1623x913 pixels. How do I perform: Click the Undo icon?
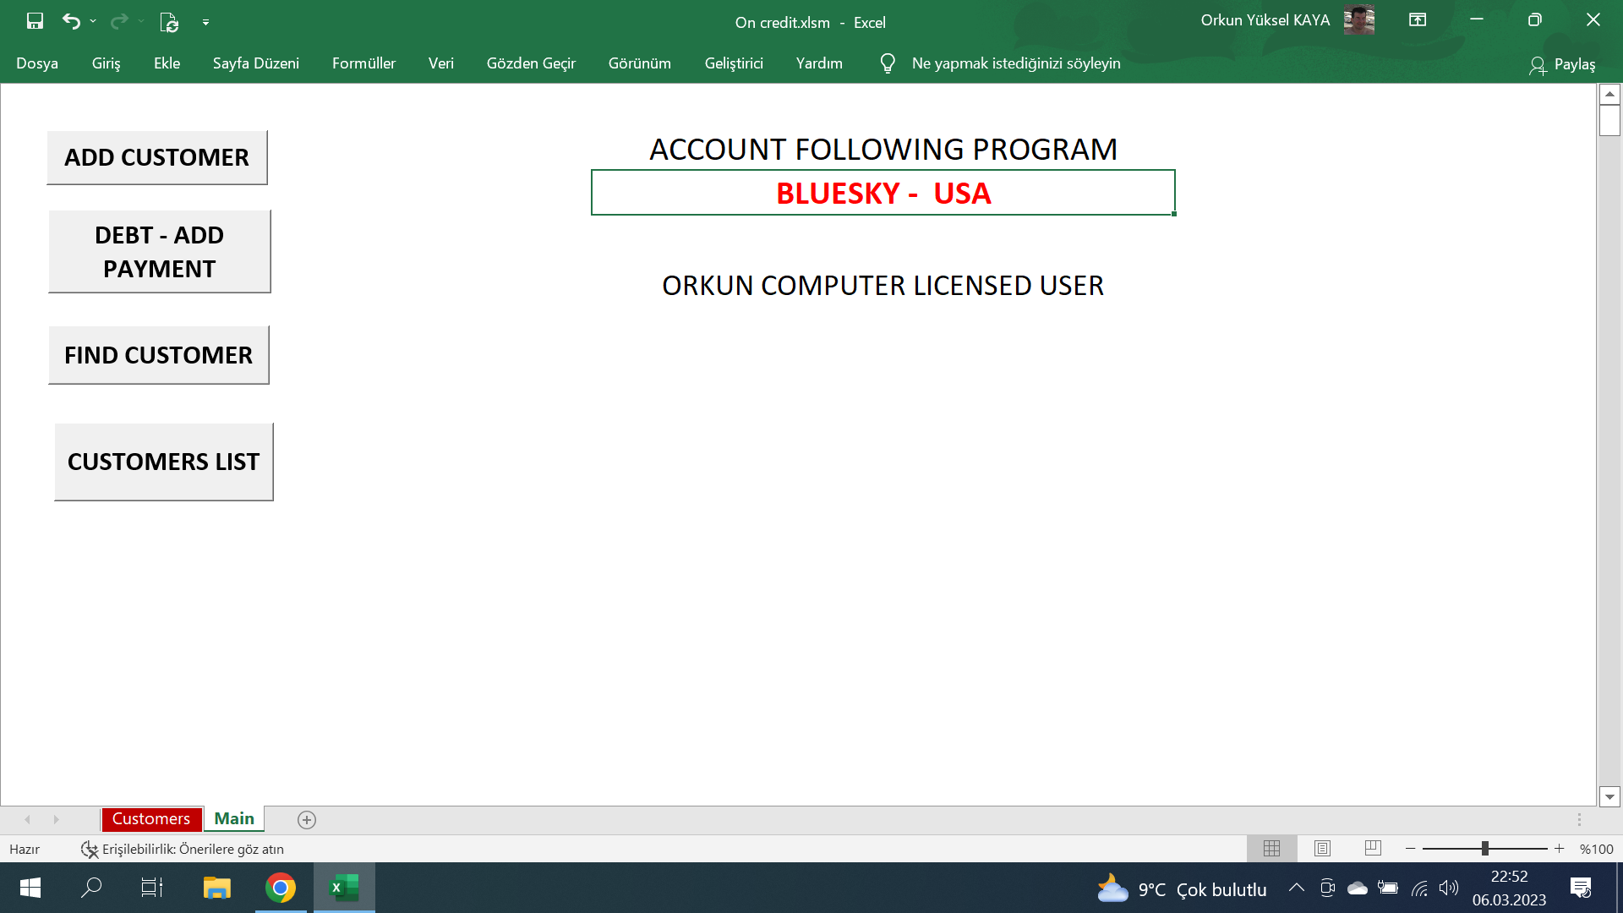72,20
